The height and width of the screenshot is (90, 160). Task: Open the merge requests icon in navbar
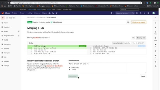click(141, 13)
